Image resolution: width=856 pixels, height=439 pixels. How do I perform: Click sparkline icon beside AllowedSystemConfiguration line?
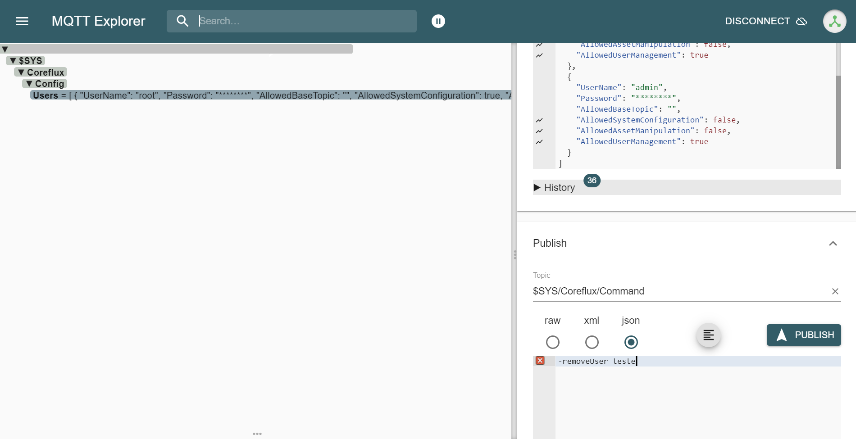[x=539, y=120]
